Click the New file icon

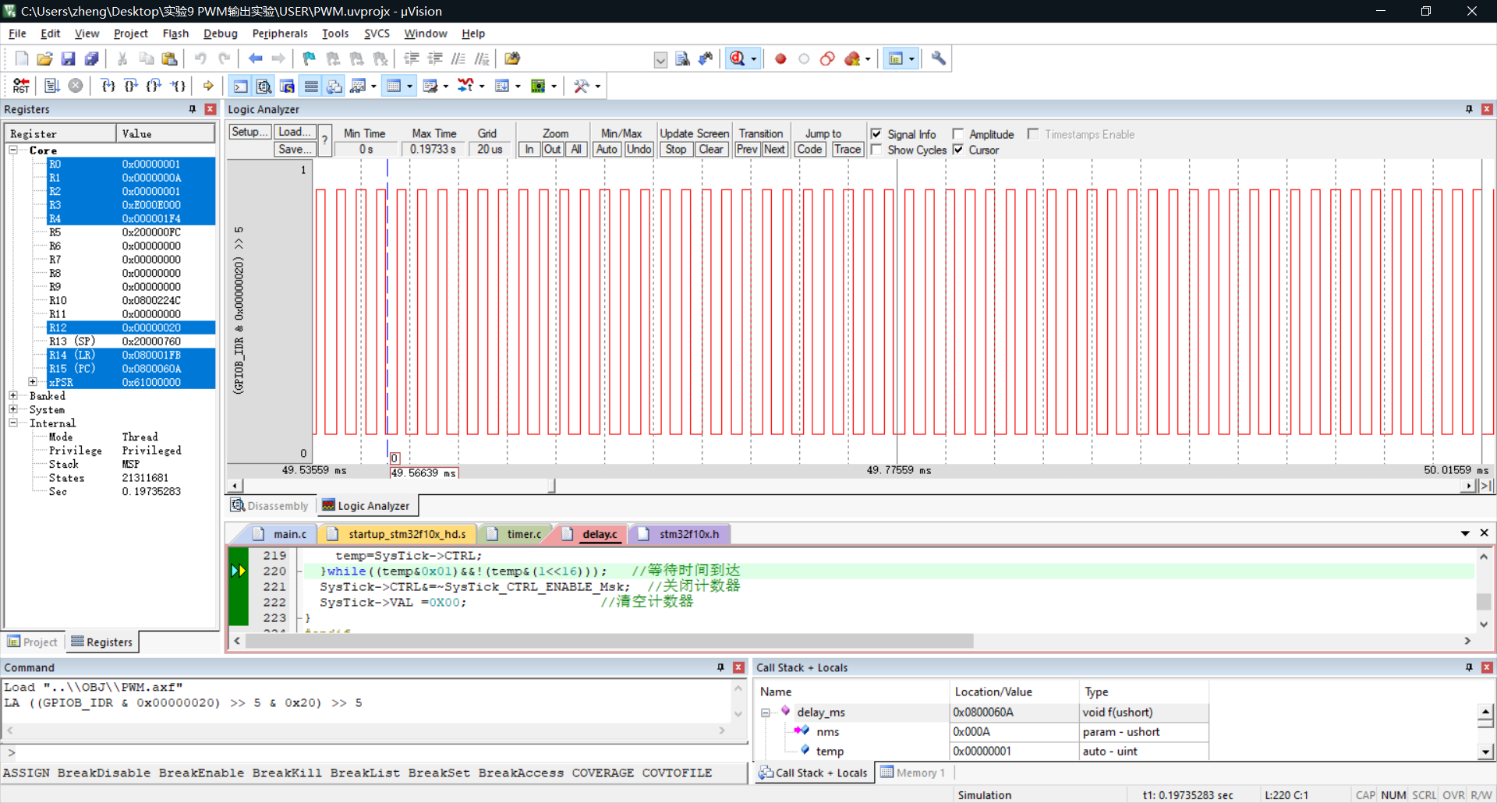[22, 58]
